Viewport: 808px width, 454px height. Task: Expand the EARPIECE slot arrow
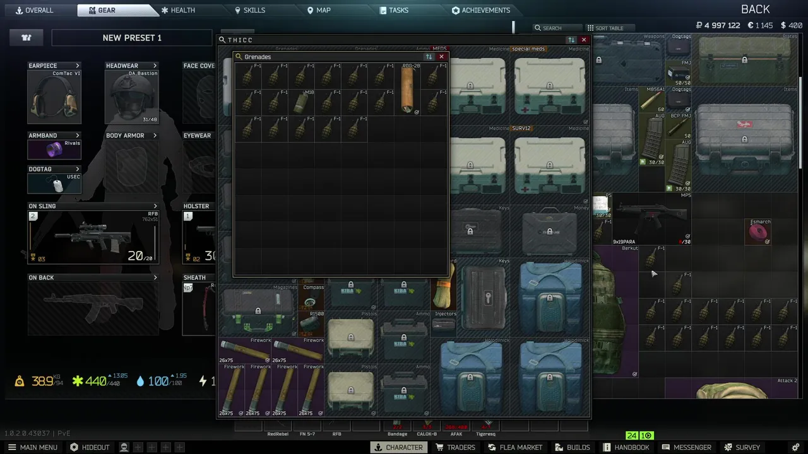tap(78, 66)
